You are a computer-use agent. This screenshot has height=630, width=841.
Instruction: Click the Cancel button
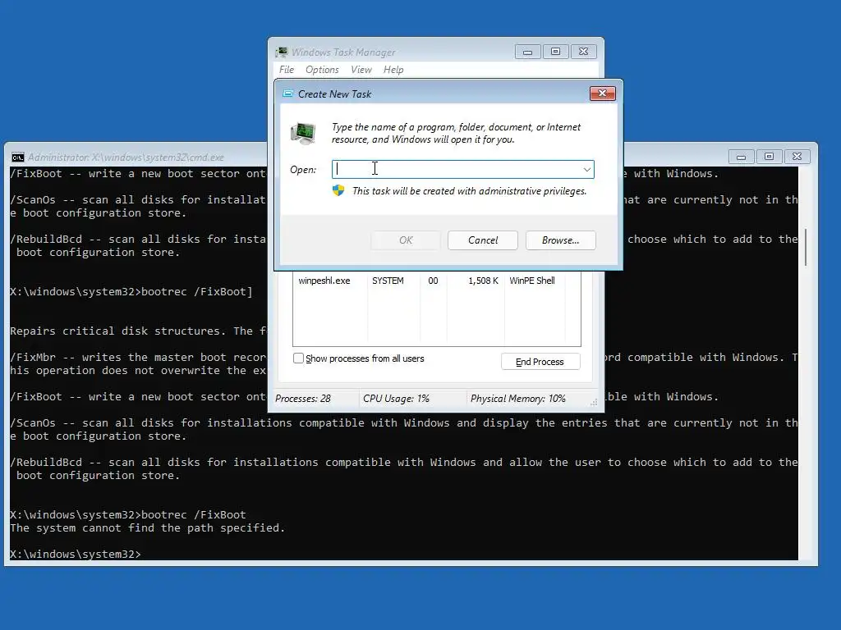pos(483,240)
